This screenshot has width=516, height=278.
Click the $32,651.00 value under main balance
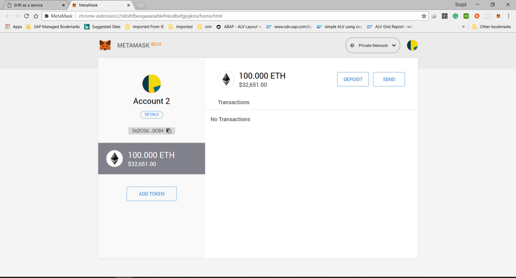pyautogui.click(x=253, y=85)
